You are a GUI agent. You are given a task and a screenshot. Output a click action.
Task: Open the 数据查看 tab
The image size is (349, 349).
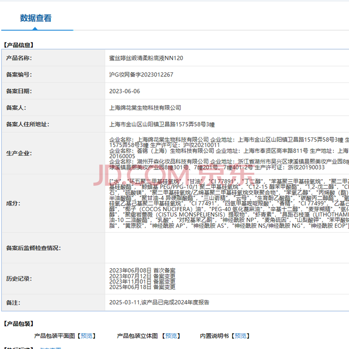tap(36, 18)
